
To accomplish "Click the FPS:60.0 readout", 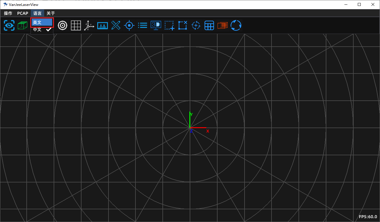I will [x=368, y=217].
